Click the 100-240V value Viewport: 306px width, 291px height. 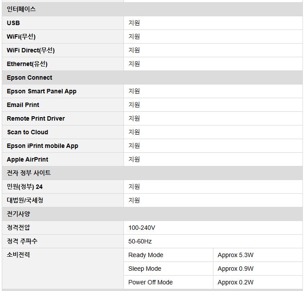[x=142, y=228]
